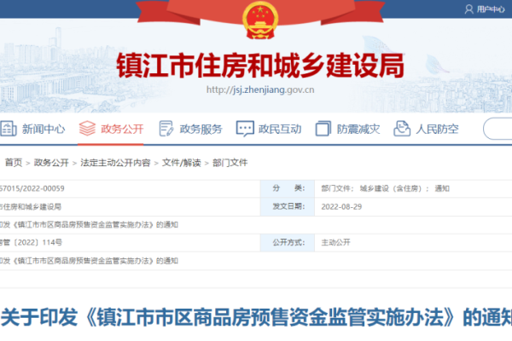Click the URL http://jsj.zhenjiang.gov.cn text

[260, 90]
